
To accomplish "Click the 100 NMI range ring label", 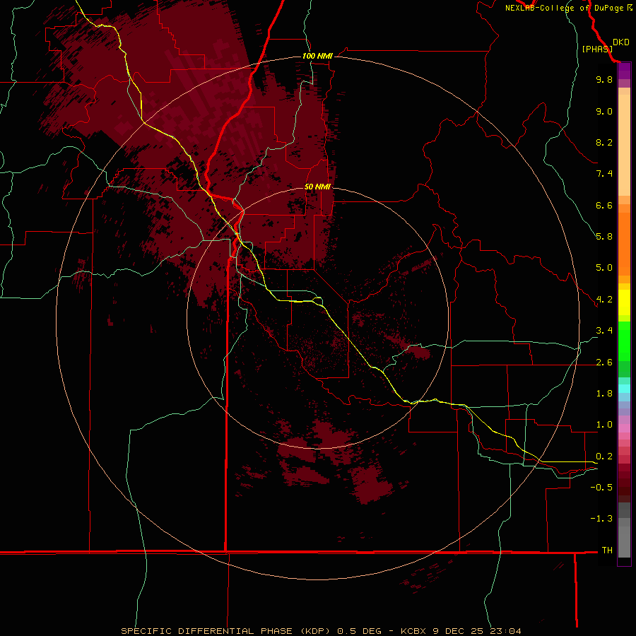I will point(317,56).
